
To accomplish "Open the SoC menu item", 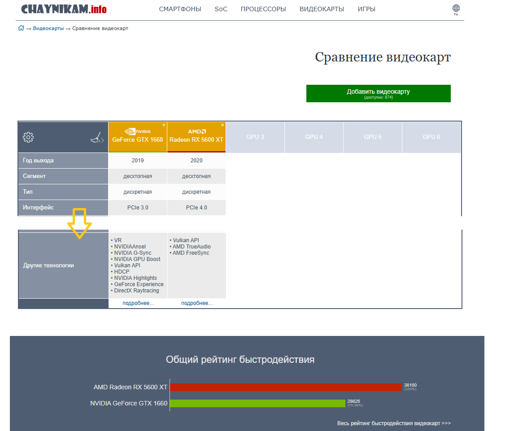I will click(x=221, y=9).
